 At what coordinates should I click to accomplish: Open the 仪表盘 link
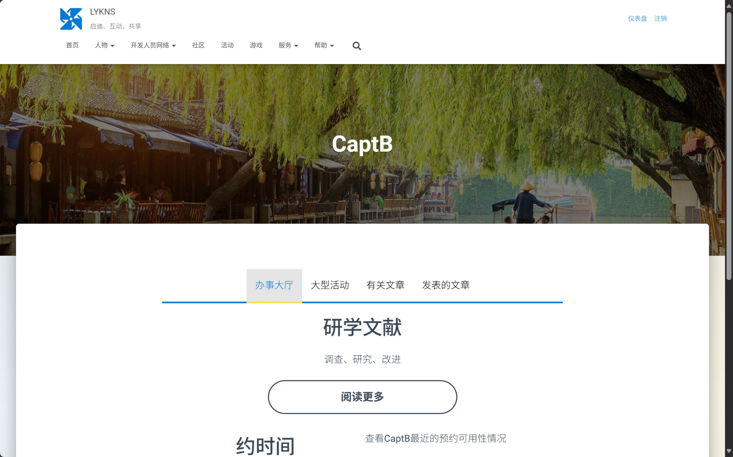pyautogui.click(x=637, y=18)
